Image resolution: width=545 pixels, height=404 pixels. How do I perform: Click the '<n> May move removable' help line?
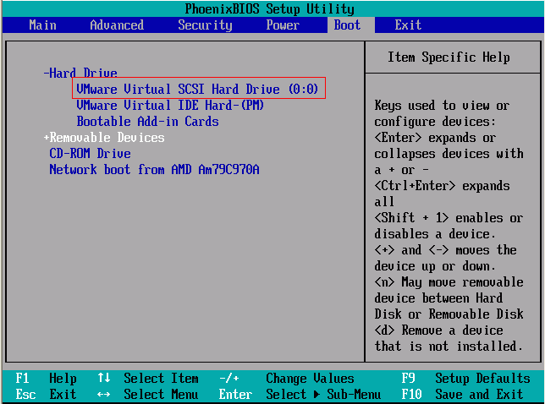point(449,281)
